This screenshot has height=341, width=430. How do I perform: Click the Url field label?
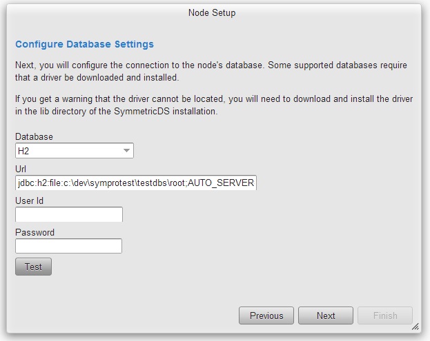point(21,169)
